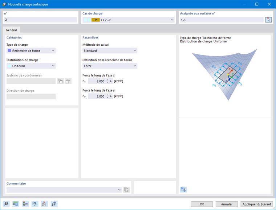
Task: Click the Commentaire label
Action: coord(16,183)
